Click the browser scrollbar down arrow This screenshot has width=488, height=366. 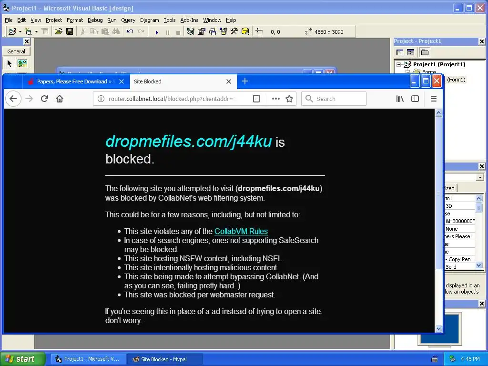click(438, 329)
